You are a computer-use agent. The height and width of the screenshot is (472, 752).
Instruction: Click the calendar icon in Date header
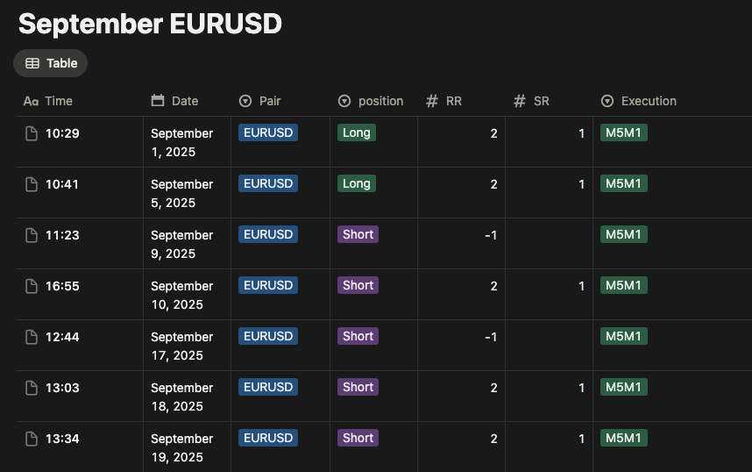158,100
